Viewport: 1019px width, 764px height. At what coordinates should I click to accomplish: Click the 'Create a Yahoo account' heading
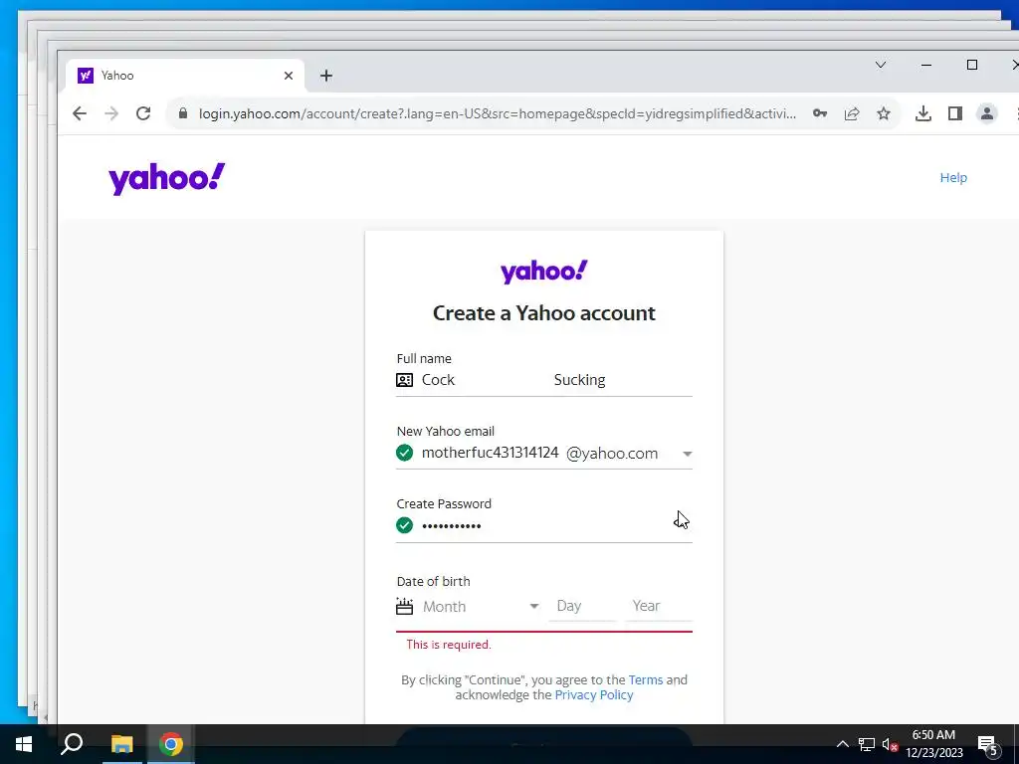544,313
